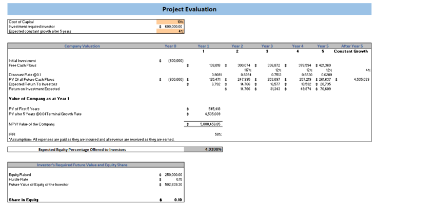Select the Cost of Capital label
The image size is (436, 207).
click(21, 21)
